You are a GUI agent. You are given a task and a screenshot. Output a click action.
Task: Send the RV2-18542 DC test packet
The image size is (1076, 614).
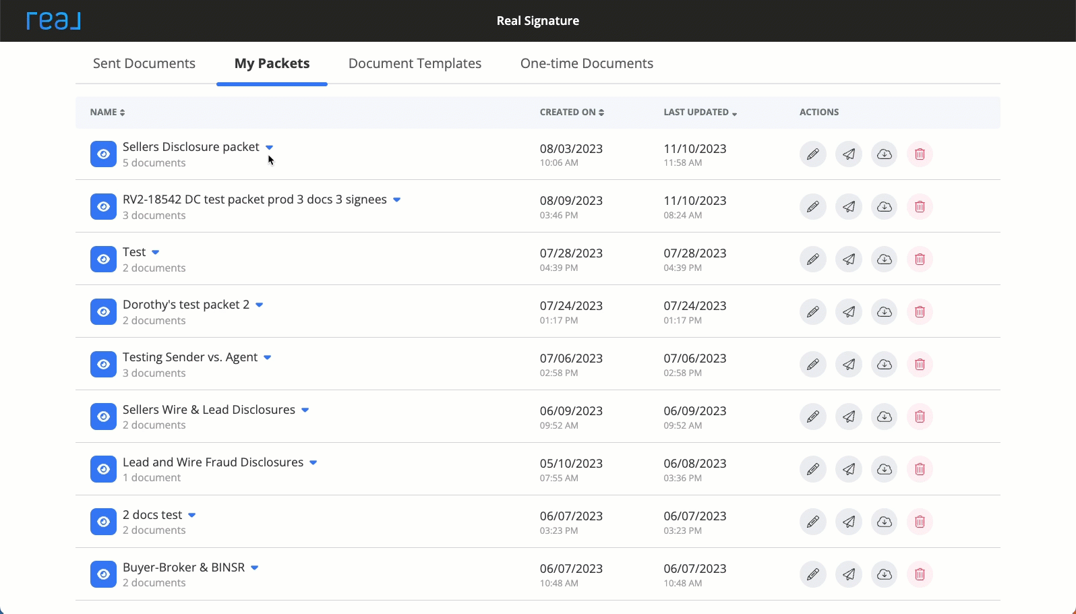[849, 207]
